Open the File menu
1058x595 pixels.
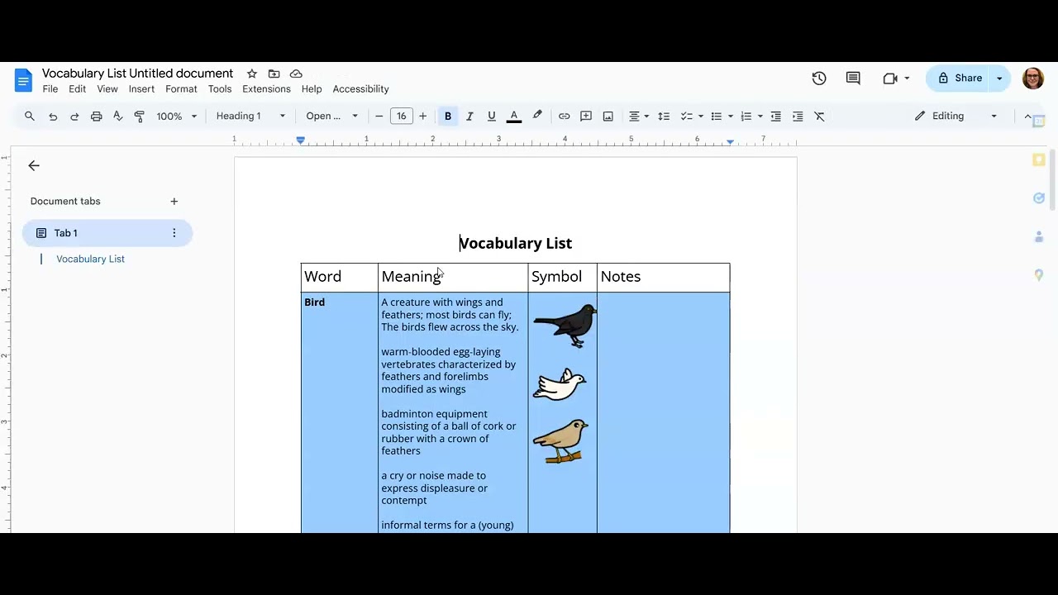pos(50,89)
